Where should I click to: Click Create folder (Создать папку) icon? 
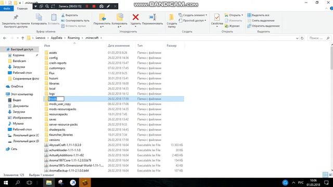(172, 17)
